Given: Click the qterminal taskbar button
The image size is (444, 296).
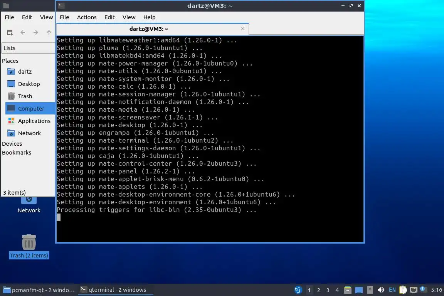Looking at the screenshot, I should click(115, 290).
